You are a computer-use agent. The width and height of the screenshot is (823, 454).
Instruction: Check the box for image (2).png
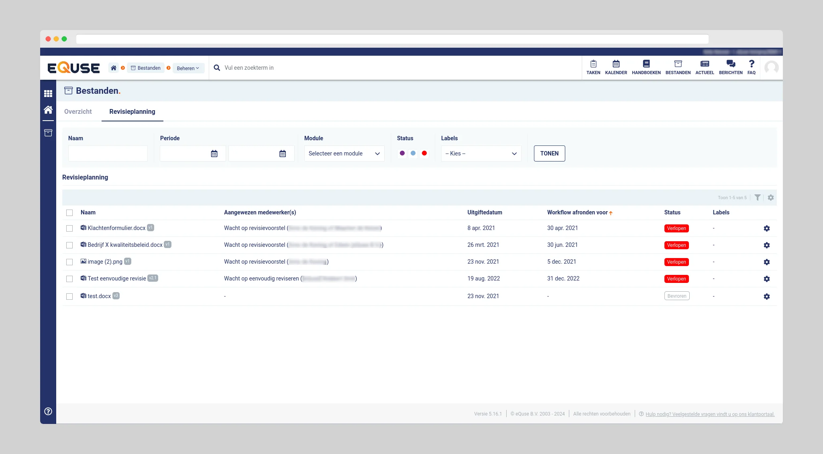69,262
